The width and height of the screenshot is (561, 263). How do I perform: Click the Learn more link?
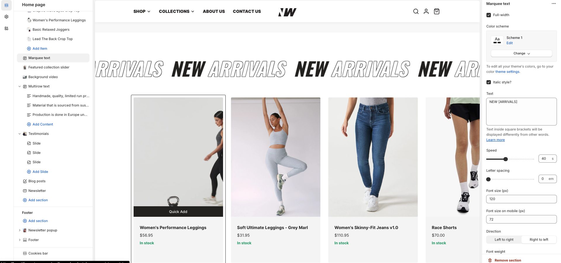(x=496, y=140)
